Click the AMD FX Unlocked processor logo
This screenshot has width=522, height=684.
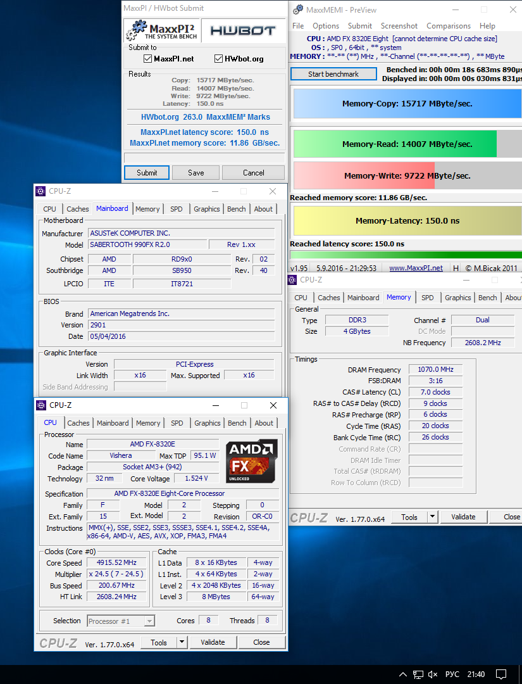pos(251,462)
